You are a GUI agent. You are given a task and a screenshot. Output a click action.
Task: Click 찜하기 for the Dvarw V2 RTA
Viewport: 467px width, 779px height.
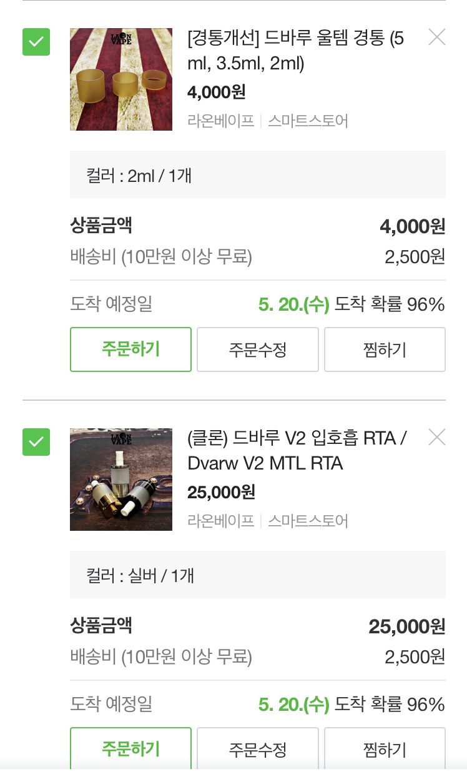click(385, 748)
